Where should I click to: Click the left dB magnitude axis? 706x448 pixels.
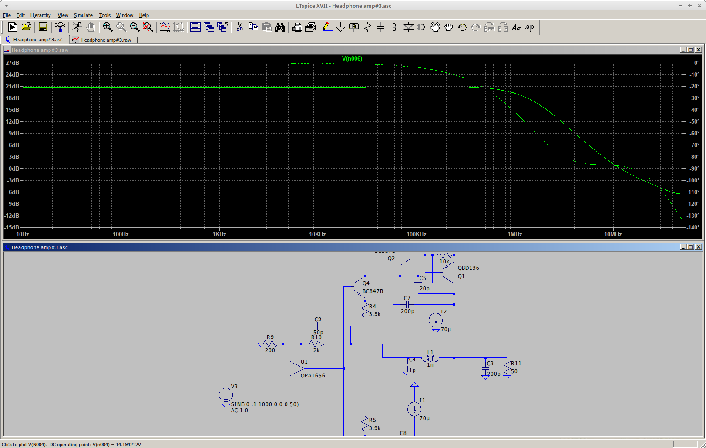(13, 145)
